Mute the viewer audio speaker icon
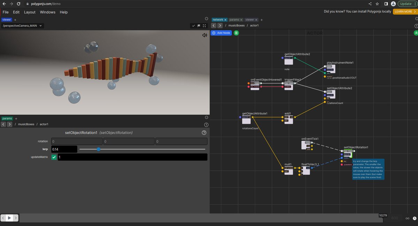This screenshot has height=226, width=418. coord(205,35)
